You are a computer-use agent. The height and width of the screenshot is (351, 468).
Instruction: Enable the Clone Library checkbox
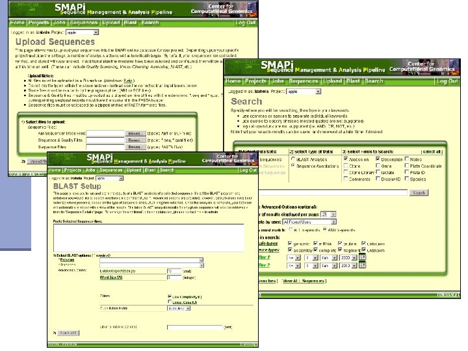click(x=346, y=172)
